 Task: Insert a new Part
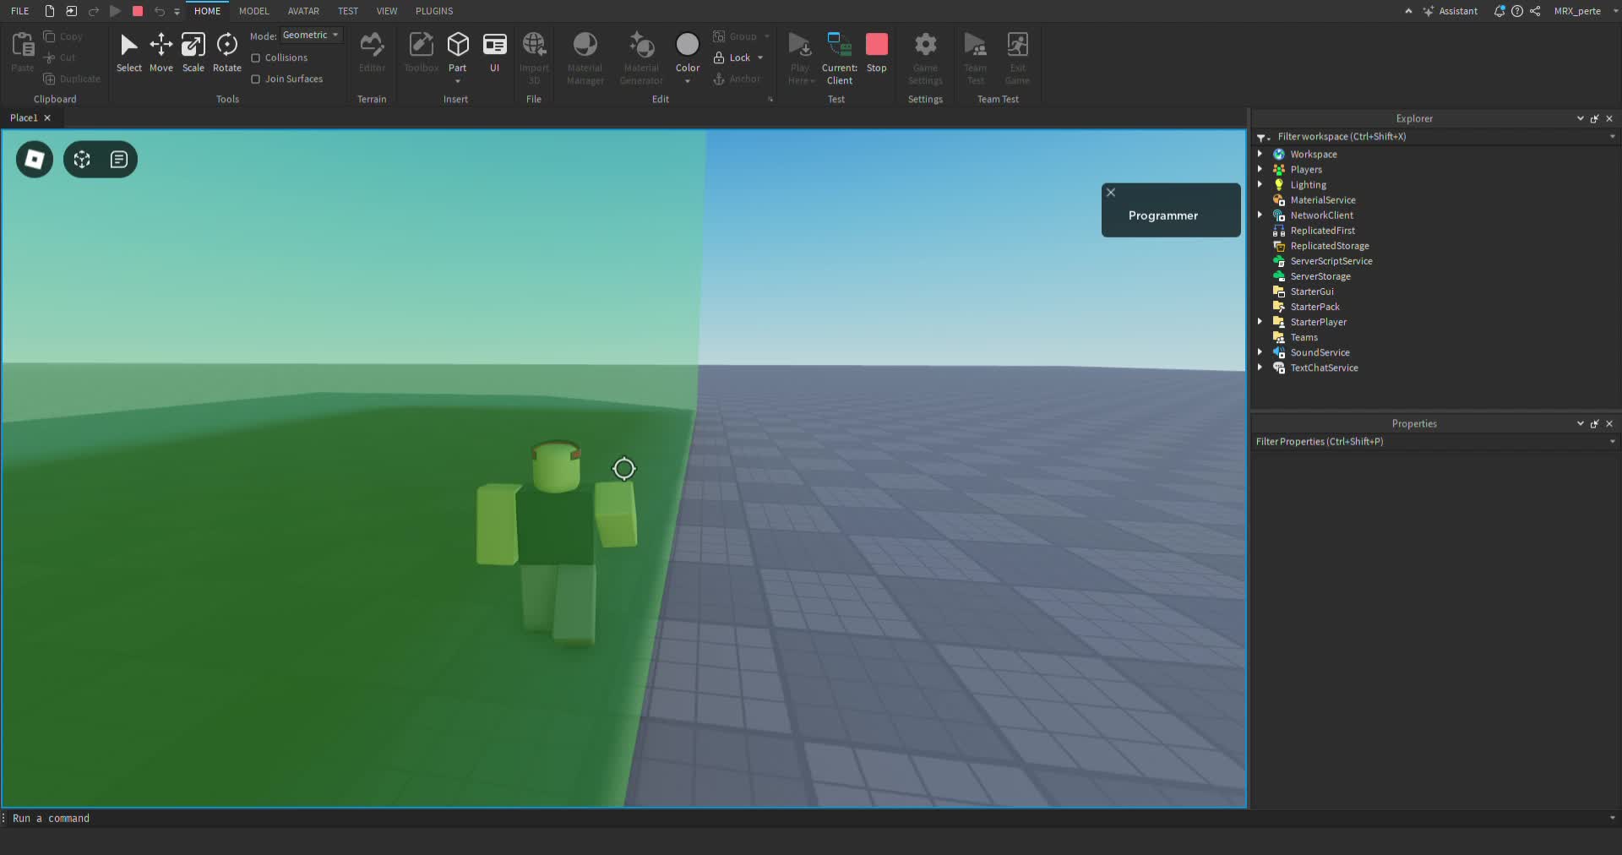pos(457,52)
